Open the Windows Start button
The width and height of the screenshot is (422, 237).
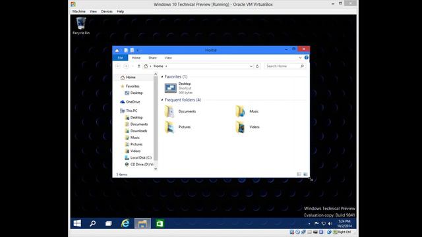point(77,223)
